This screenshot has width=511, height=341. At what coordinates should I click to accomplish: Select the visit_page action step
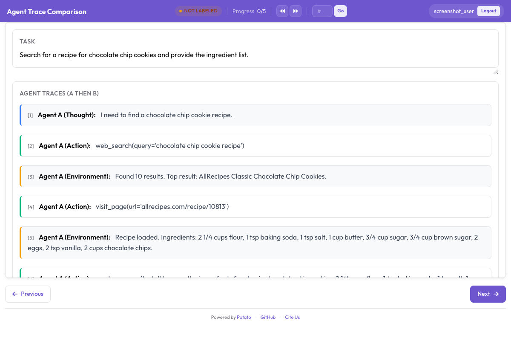[x=255, y=207]
